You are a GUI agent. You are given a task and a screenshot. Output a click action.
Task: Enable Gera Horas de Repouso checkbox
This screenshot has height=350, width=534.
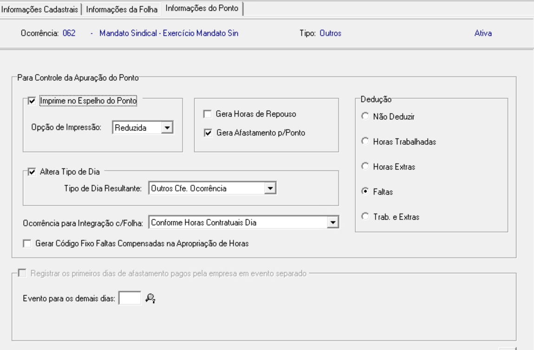[x=208, y=114]
